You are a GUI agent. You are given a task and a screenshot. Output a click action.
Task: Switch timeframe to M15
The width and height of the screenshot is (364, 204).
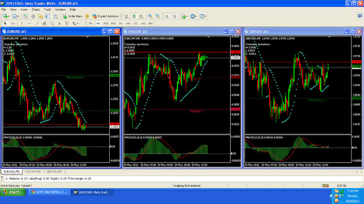[x=106, y=23]
